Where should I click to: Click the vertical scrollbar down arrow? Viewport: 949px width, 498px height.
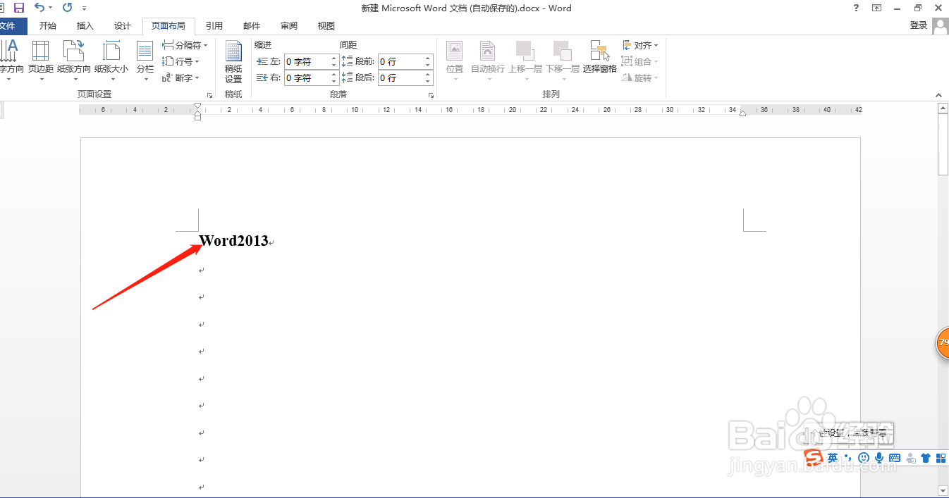point(943,490)
